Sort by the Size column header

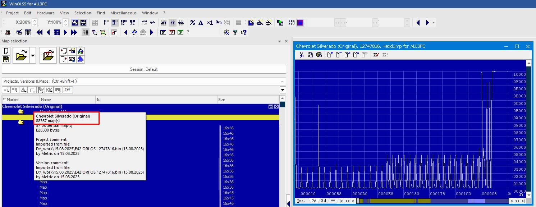pyautogui.click(x=248, y=100)
